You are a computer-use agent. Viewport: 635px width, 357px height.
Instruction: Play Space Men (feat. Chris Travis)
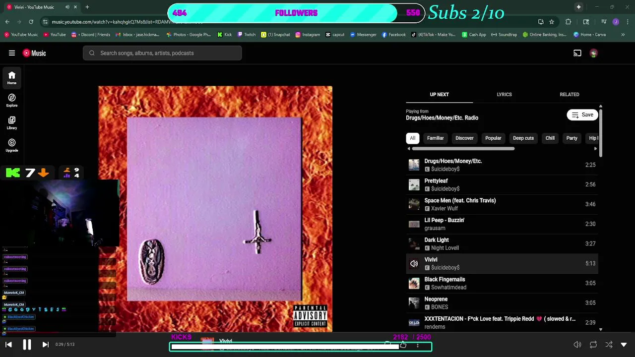(502, 204)
